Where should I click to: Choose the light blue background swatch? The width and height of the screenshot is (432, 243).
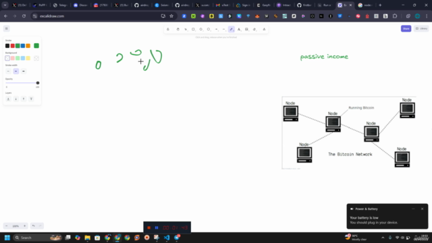[x=23, y=58]
